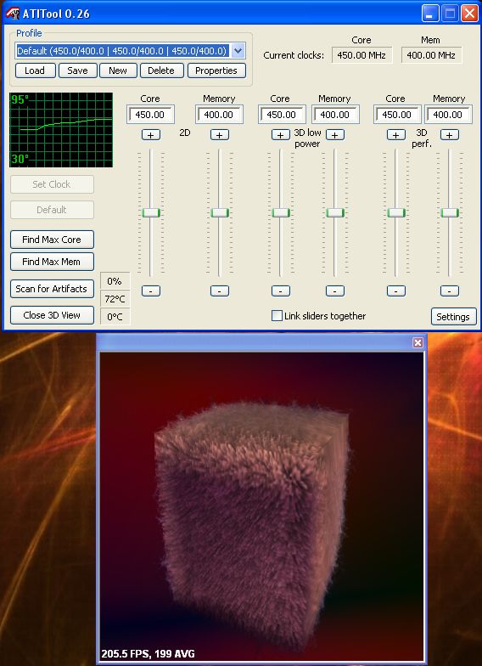Start Scan for Artifacts
This screenshot has width=482, height=666.
pos(52,289)
